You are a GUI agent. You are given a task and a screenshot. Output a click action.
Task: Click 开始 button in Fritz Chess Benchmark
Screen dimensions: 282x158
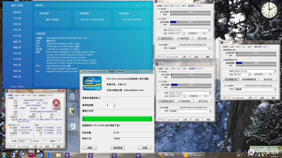[90, 148]
